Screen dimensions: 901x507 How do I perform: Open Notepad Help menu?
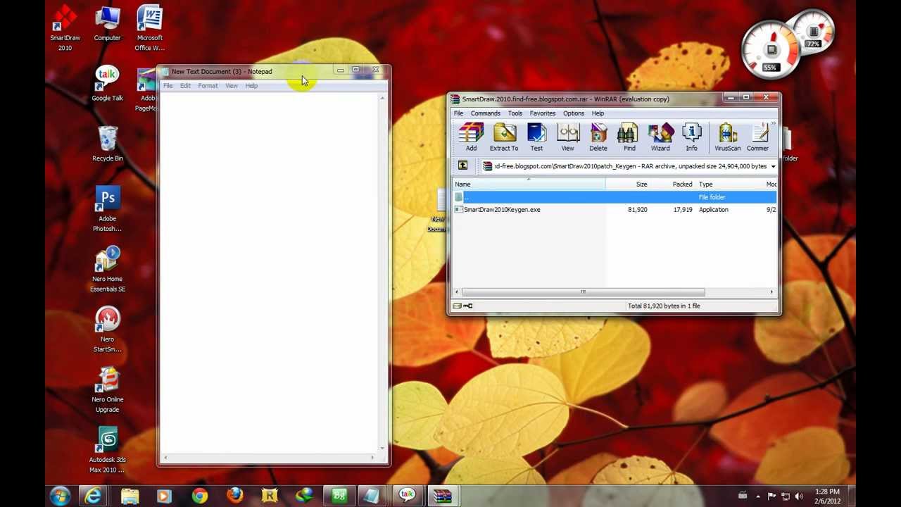coord(251,85)
